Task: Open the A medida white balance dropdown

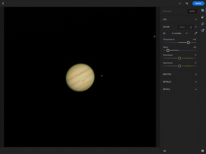Action: tap(180, 33)
